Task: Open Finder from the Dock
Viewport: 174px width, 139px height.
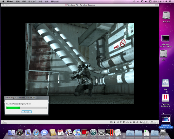Action: (11, 132)
